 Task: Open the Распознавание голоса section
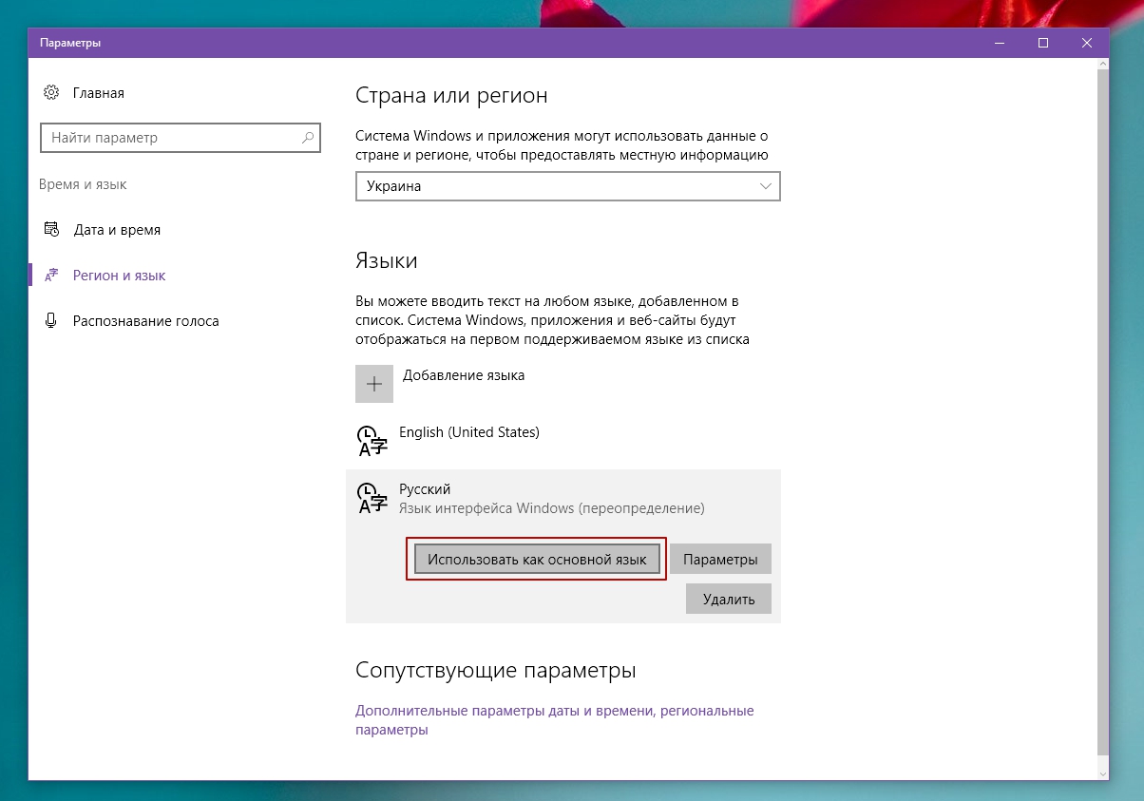[x=145, y=321]
